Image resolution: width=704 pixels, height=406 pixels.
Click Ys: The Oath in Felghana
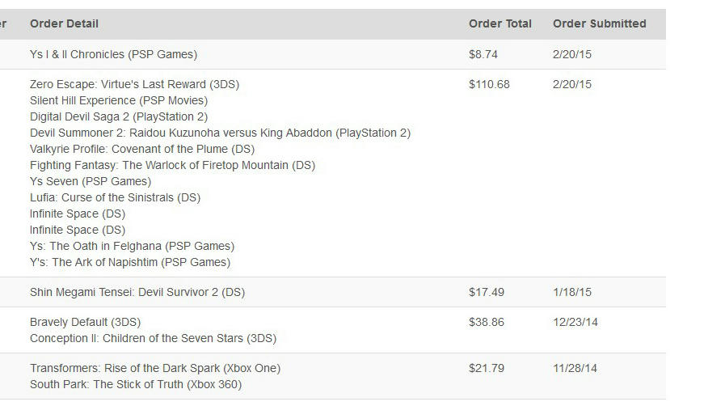coord(132,247)
